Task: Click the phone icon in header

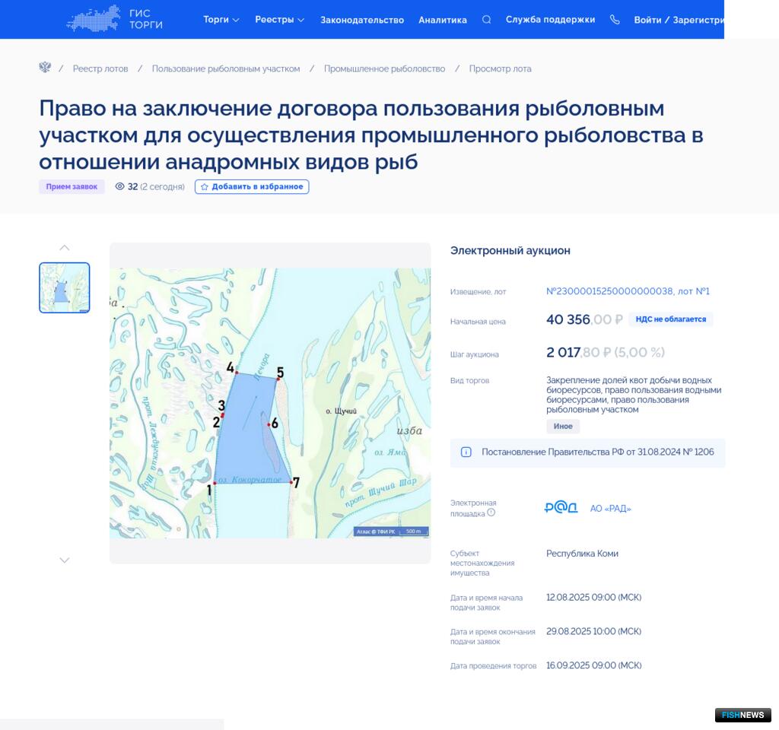Action: click(x=615, y=20)
